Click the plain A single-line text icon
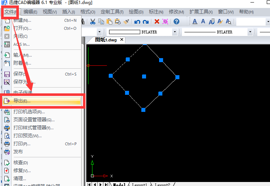 (x=203, y=21)
